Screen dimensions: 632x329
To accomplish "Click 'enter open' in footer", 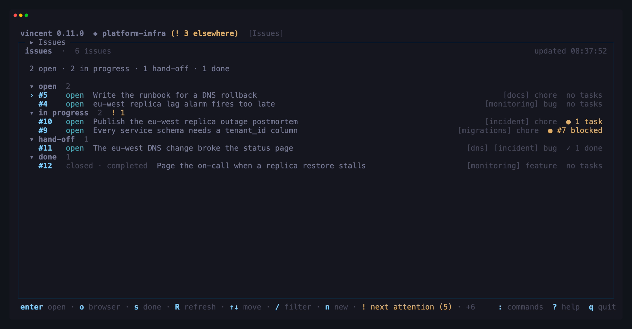I will coord(43,307).
